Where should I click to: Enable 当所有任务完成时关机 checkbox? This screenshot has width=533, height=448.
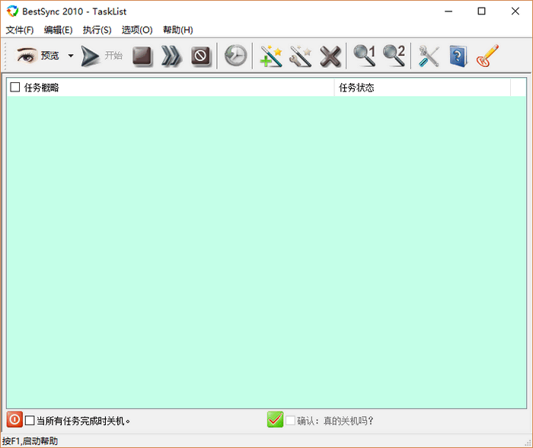30,421
